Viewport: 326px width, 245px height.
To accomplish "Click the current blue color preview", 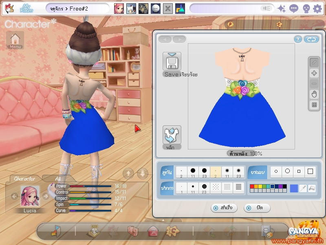I will click(x=294, y=188).
